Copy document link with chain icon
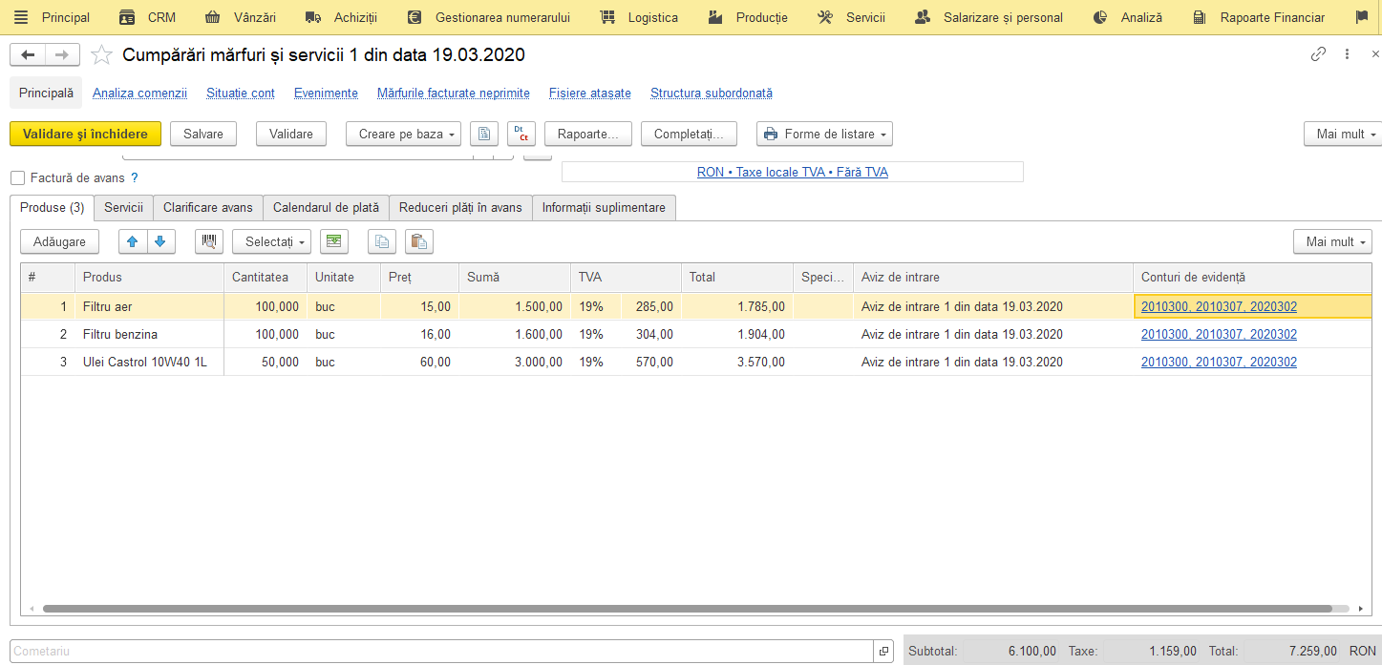The width and height of the screenshot is (1382, 665). tap(1318, 54)
